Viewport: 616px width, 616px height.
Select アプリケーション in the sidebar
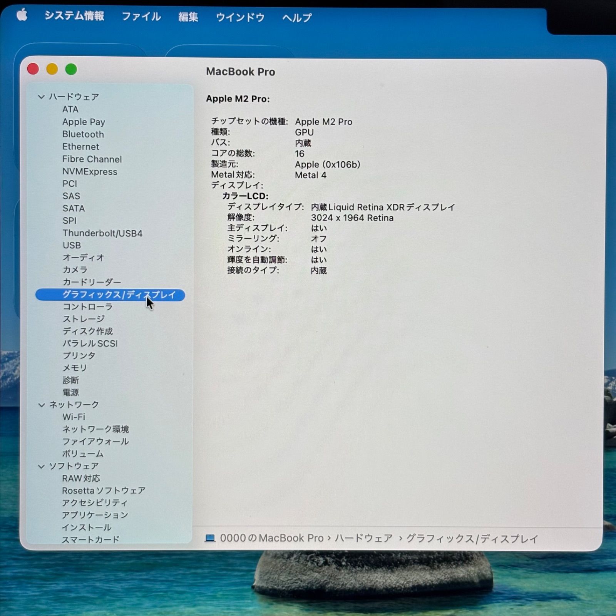tap(95, 515)
